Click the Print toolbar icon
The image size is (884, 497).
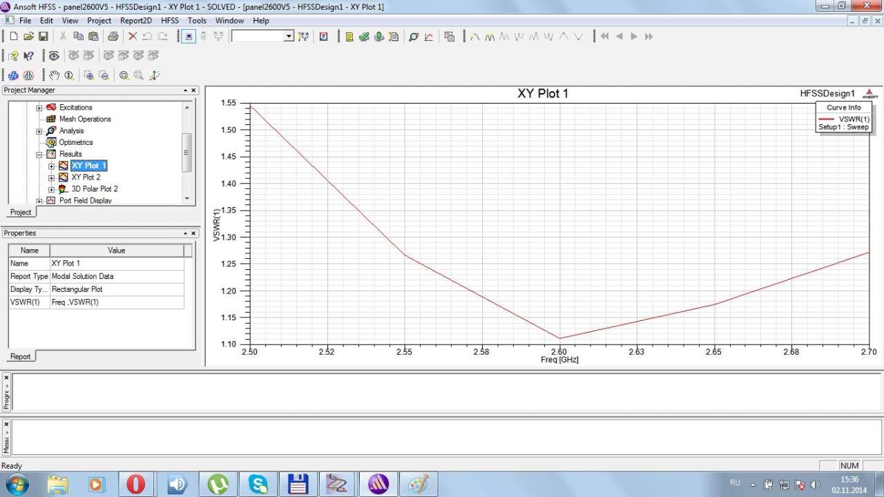point(113,37)
